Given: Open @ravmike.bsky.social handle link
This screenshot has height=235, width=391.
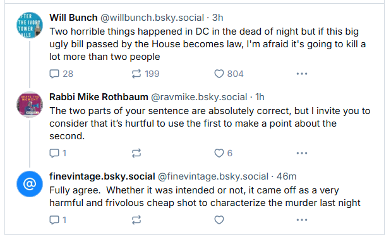Looking at the screenshot, I should pyautogui.click(x=199, y=97).
